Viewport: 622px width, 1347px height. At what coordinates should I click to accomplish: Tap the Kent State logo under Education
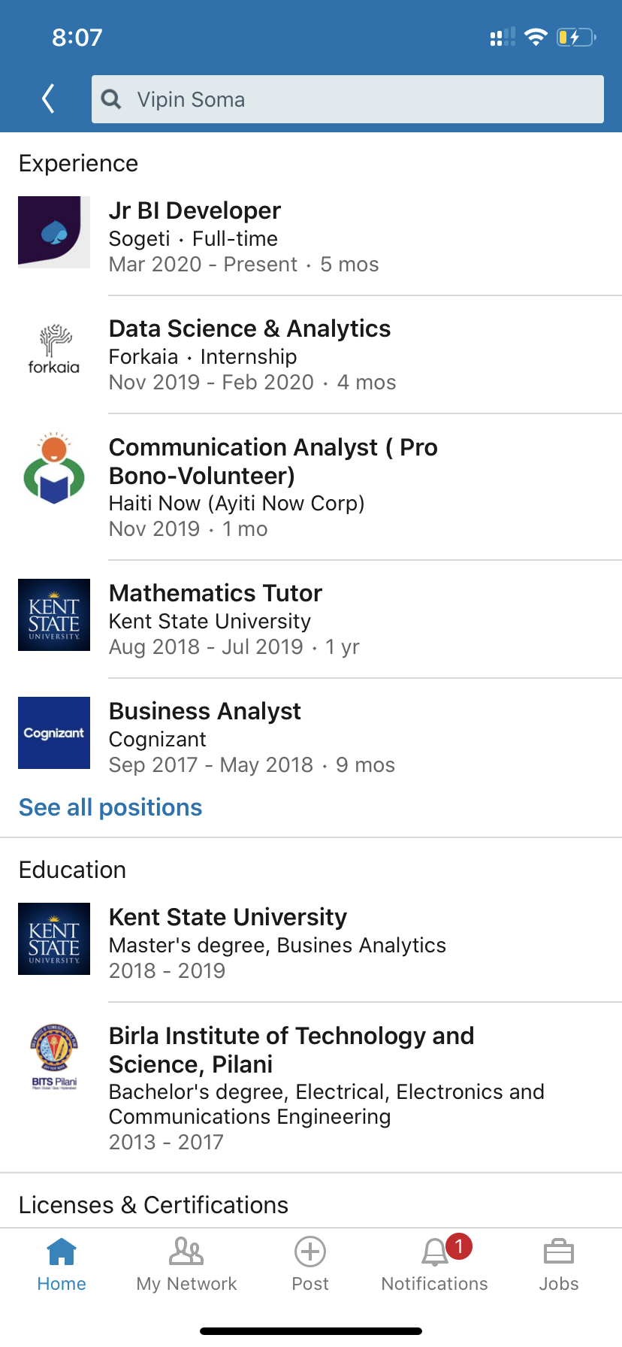click(54, 939)
